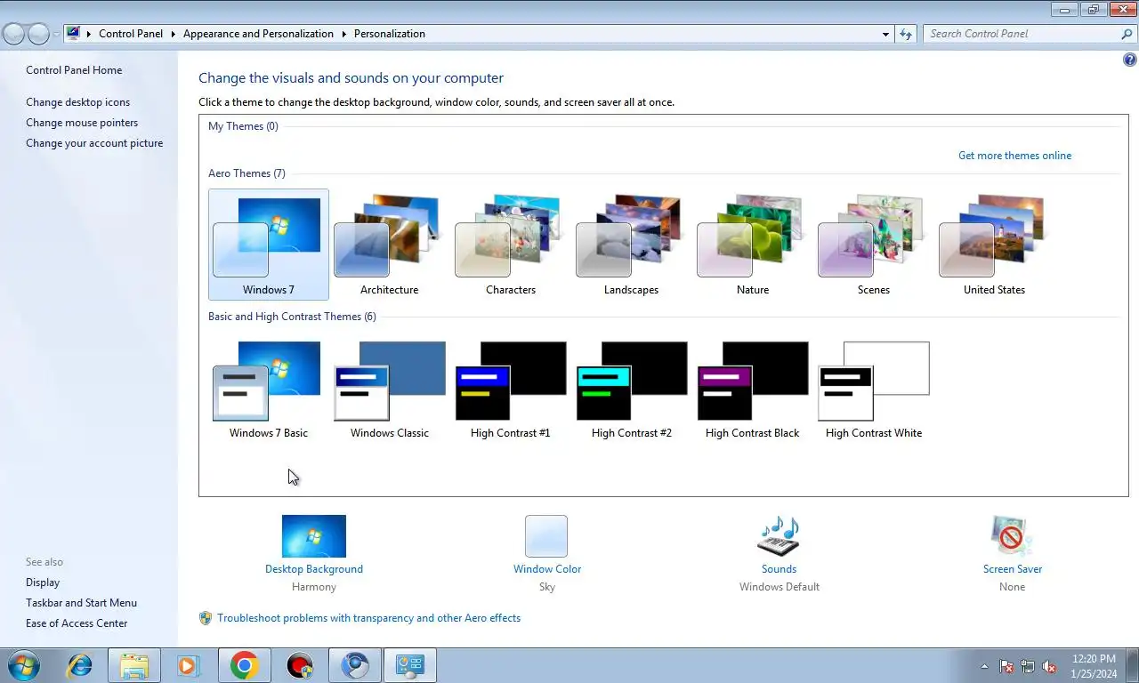This screenshot has width=1139, height=683.
Task: Select the Windows 7 Aero theme
Action: (268, 245)
